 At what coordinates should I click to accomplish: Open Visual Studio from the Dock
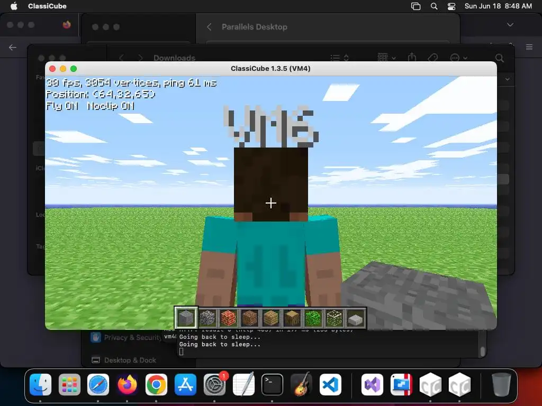coord(372,384)
